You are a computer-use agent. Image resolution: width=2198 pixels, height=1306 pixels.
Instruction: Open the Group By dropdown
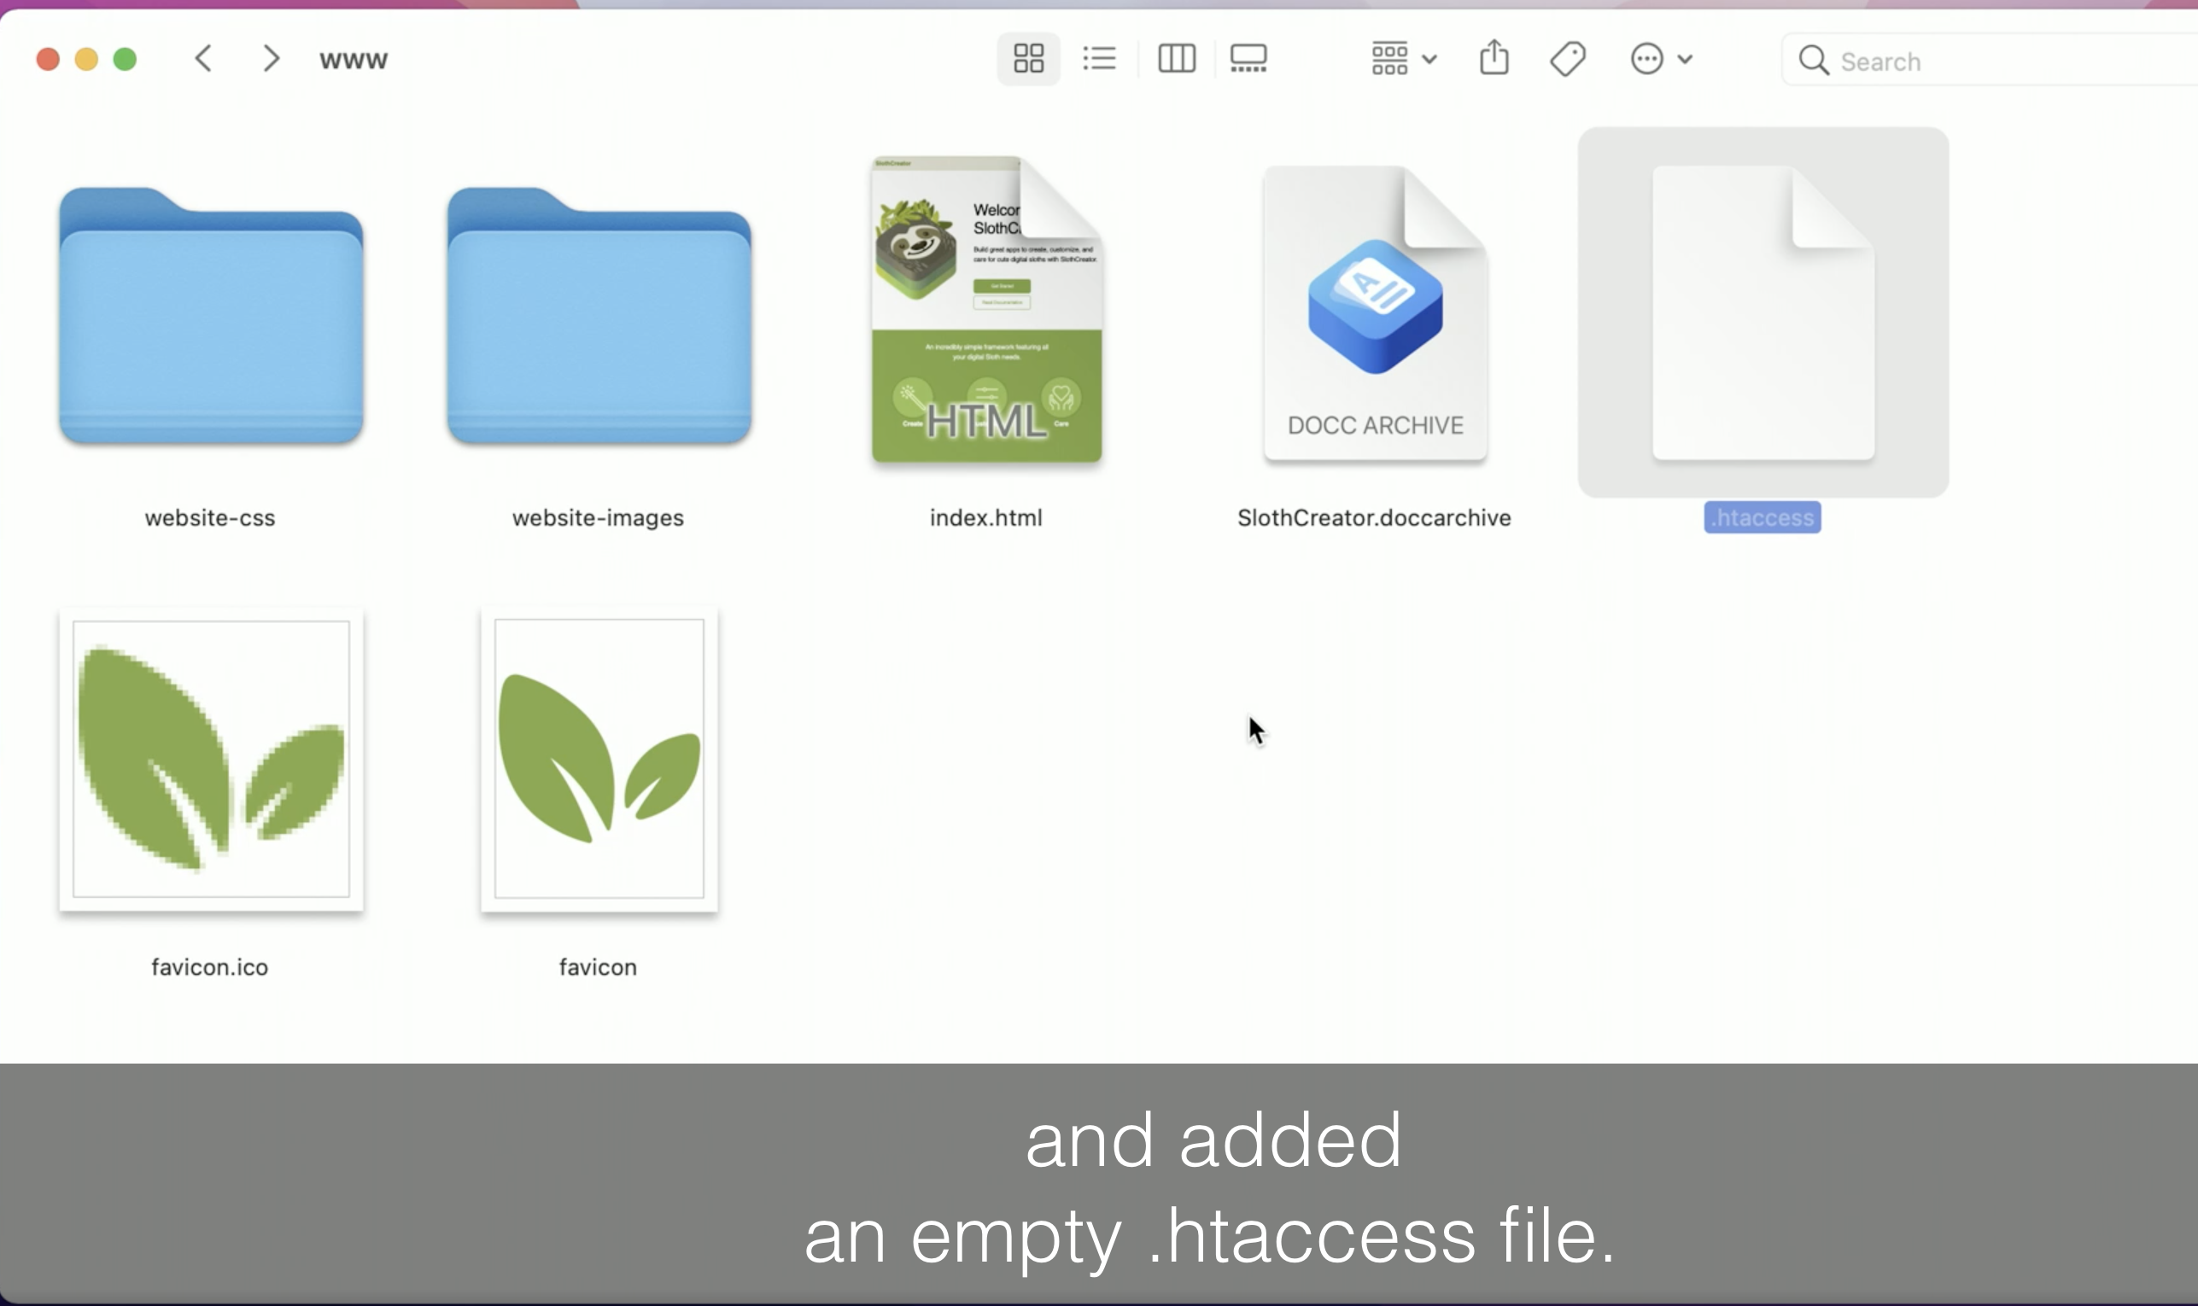click(1404, 59)
